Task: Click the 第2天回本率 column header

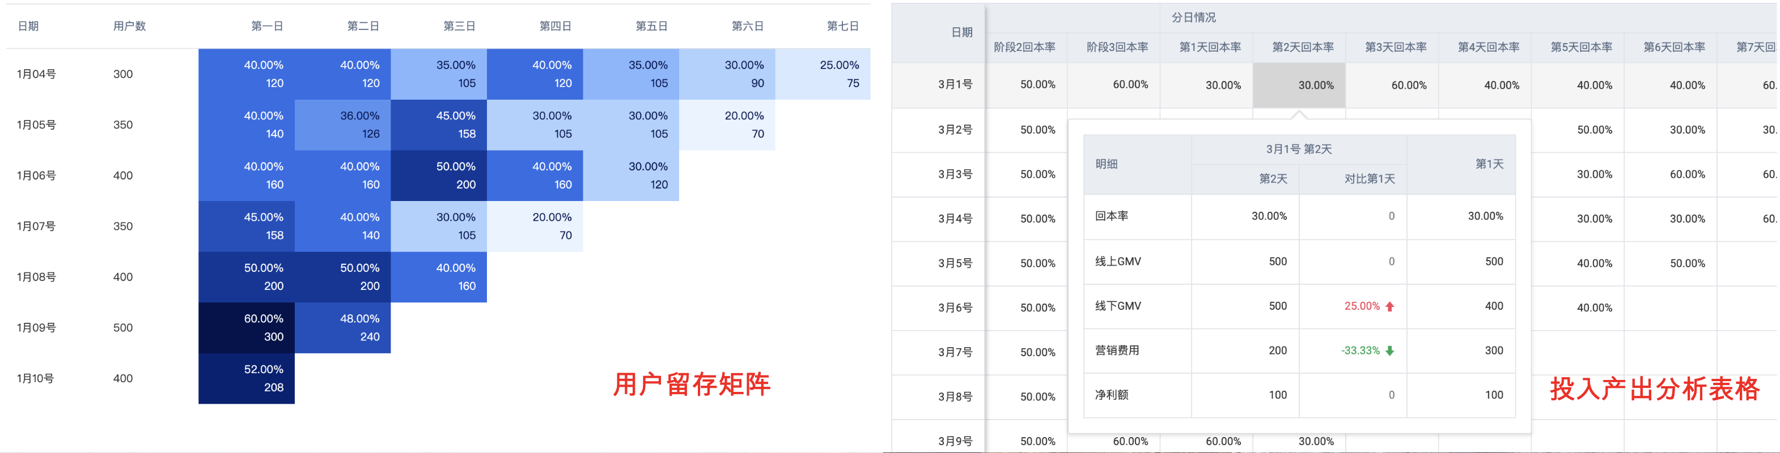Action: click(1303, 47)
